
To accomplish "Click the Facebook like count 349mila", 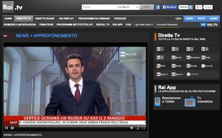I will pyautogui.click(x=183, y=7).
